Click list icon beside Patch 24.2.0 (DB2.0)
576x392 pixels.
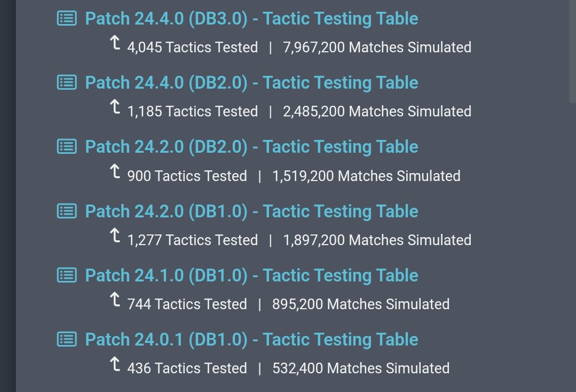click(67, 147)
